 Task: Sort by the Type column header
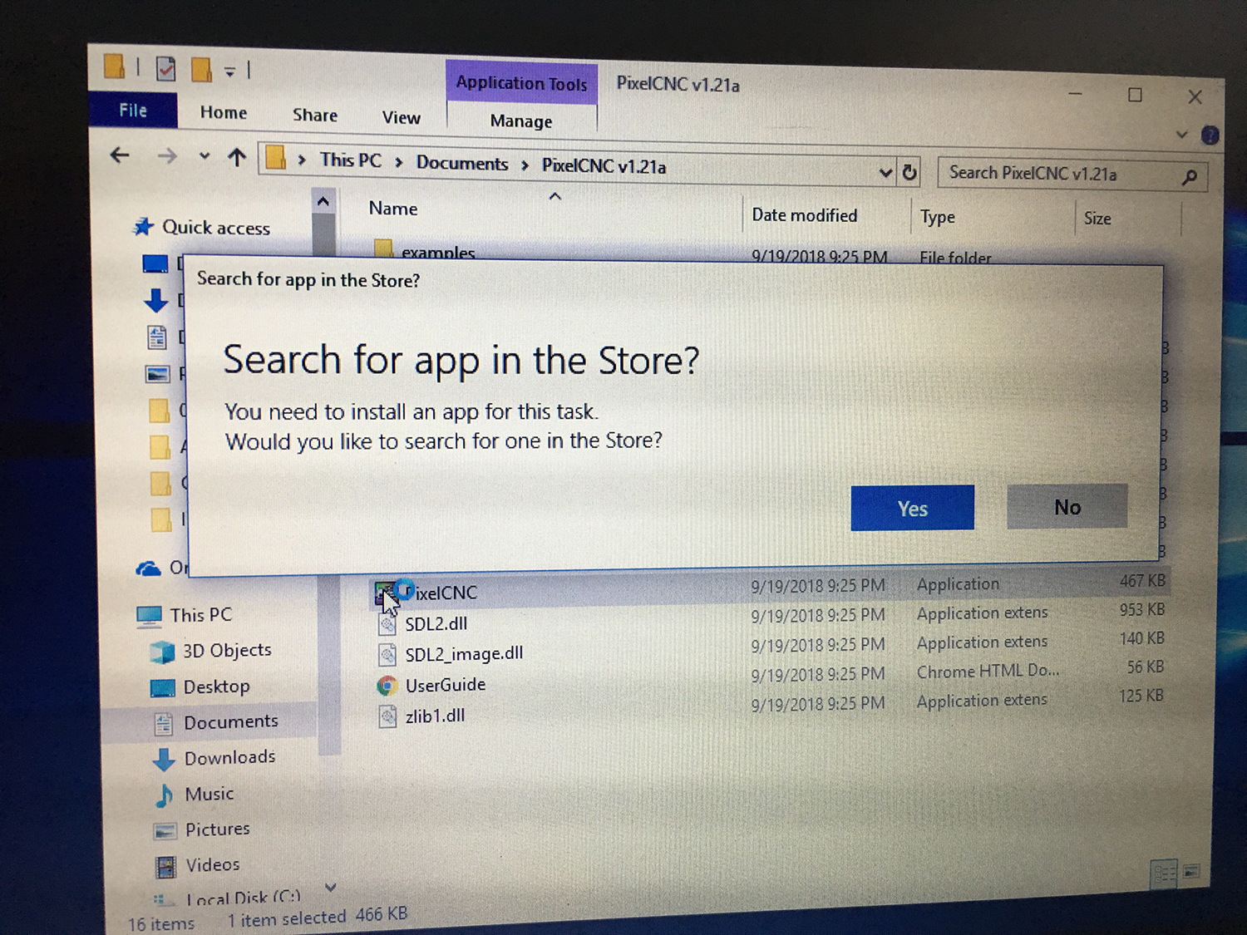(937, 217)
